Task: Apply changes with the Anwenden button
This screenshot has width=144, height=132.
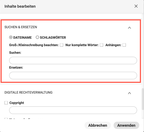Action: [x=126, y=125]
